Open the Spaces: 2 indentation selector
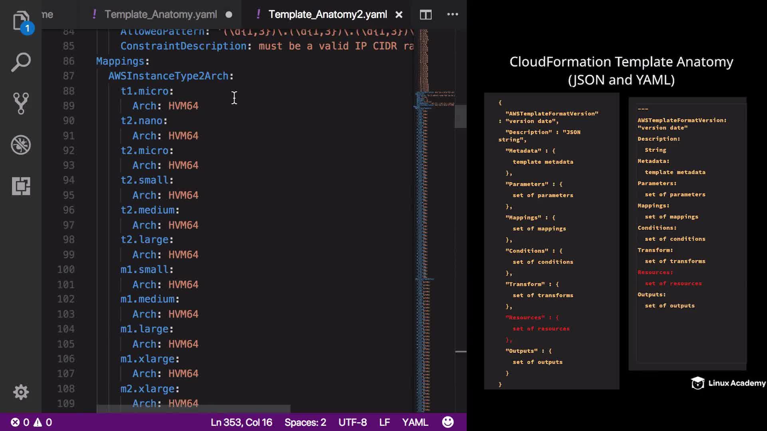This screenshot has width=767, height=431. tap(305, 422)
